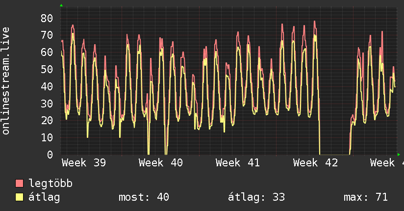Click the "átlag: 33" average value

(x=256, y=197)
